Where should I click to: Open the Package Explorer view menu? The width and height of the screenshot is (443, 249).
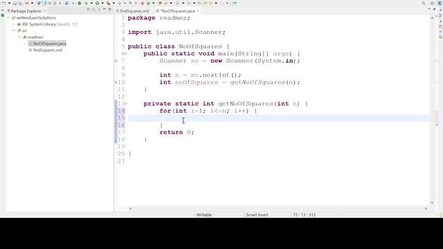(99, 10)
